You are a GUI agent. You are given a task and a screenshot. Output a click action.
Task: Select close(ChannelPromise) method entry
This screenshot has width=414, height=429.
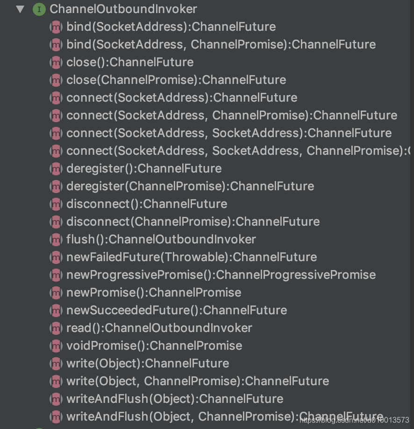click(176, 80)
